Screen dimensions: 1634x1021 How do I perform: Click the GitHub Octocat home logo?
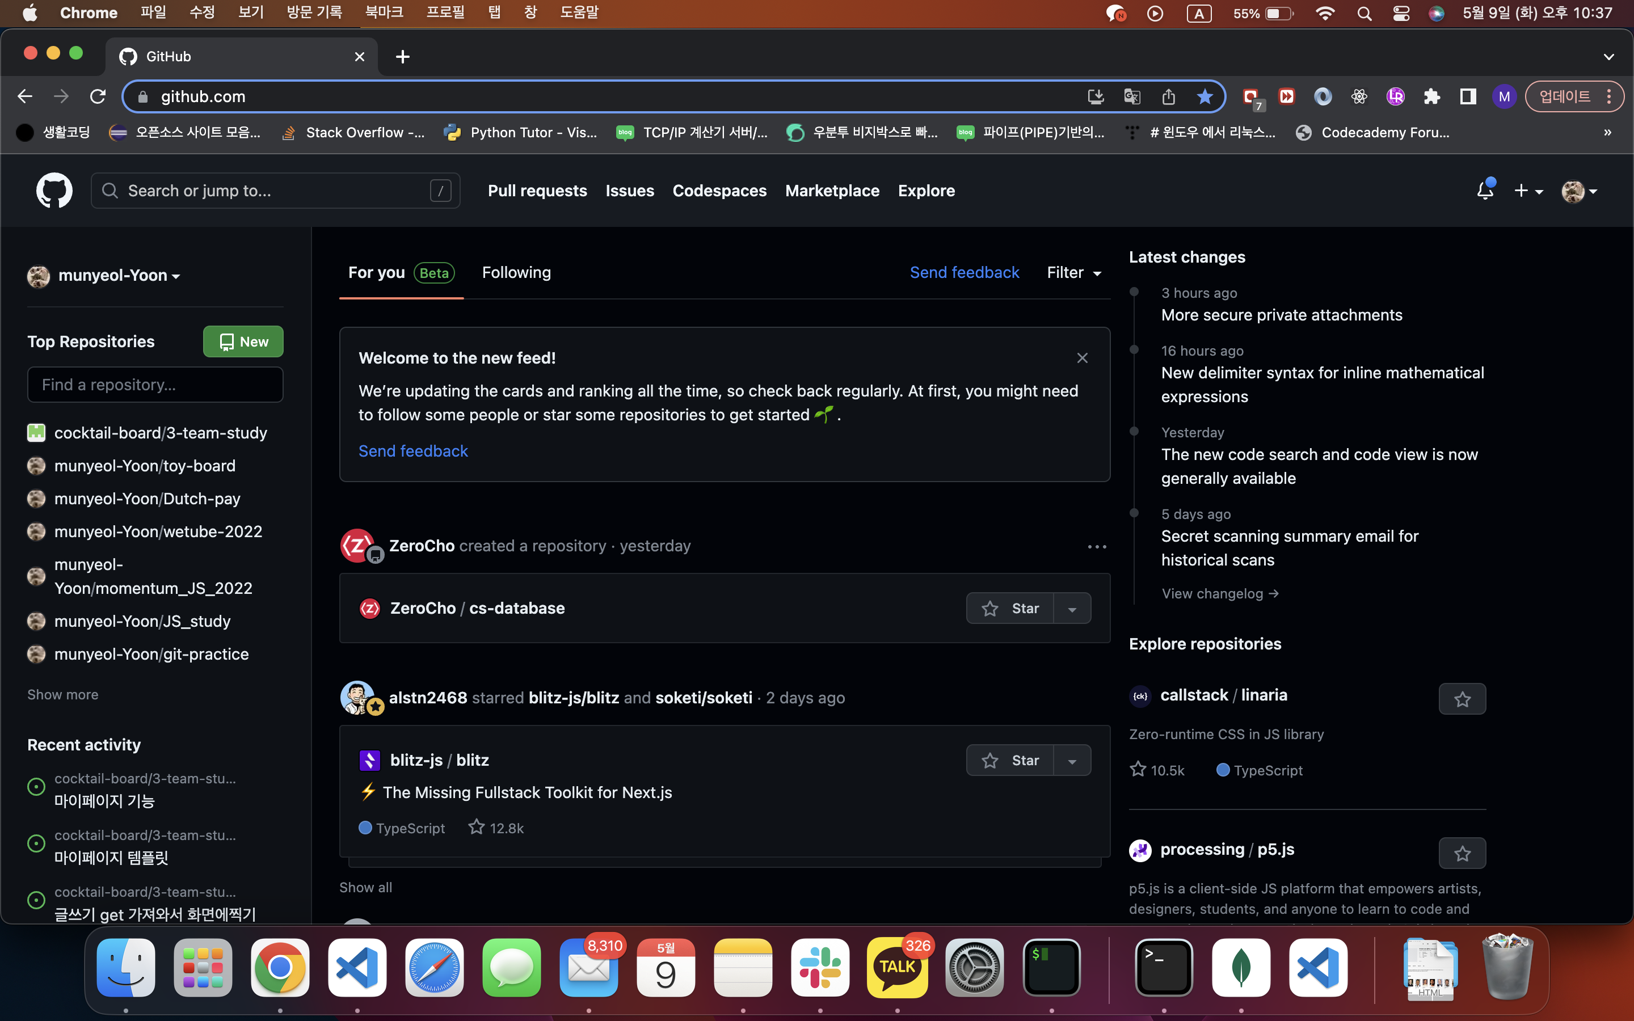(54, 191)
